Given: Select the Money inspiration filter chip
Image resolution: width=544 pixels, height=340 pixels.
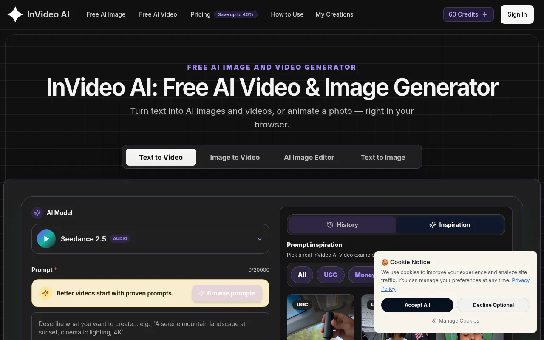Looking at the screenshot, I should (361, 275).
